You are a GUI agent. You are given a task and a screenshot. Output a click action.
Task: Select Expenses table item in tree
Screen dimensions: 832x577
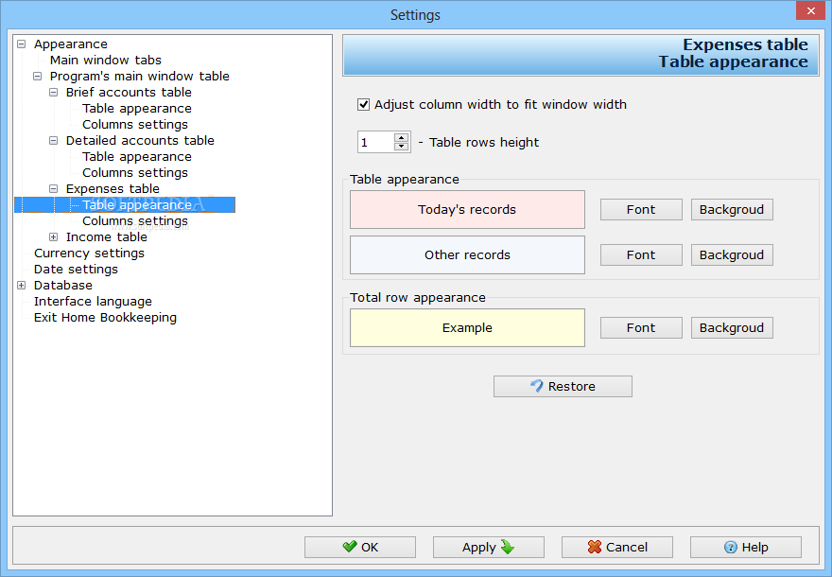(x=113, y=189)
